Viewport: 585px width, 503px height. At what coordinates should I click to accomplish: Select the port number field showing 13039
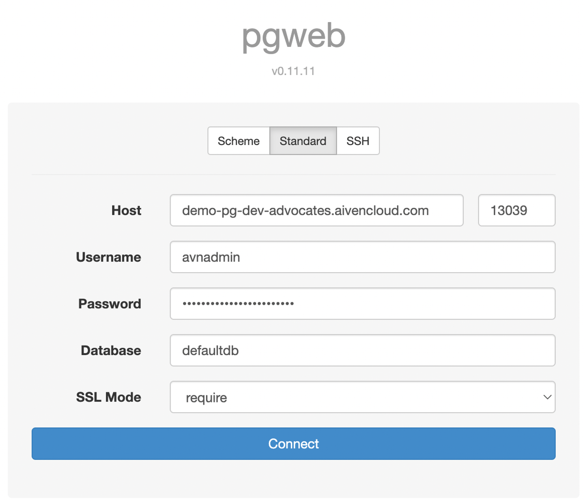[x=516, y=210]
